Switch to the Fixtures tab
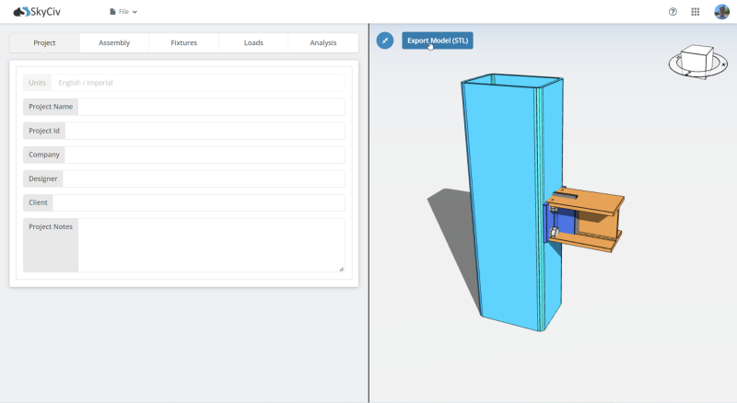 183,43
